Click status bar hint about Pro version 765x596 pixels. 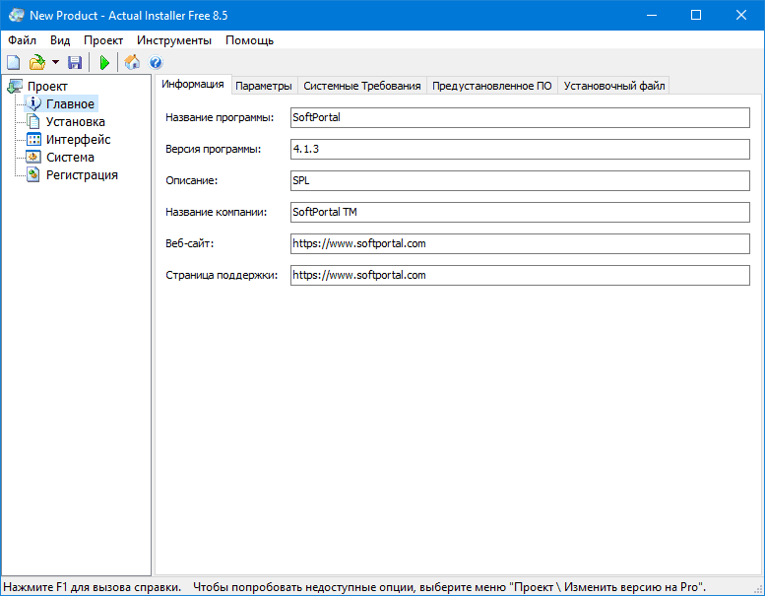(x=449, y=587)
